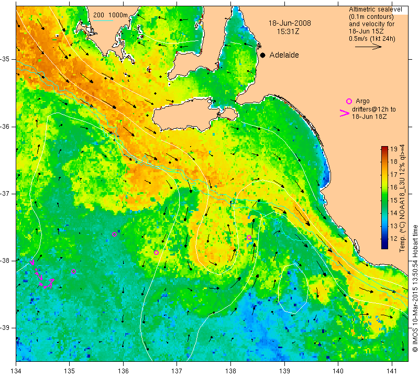The height and width of the screenshot is (377, 419).
Task: Select the easternmost Argo float circle on map
Action: click(249, 237)
